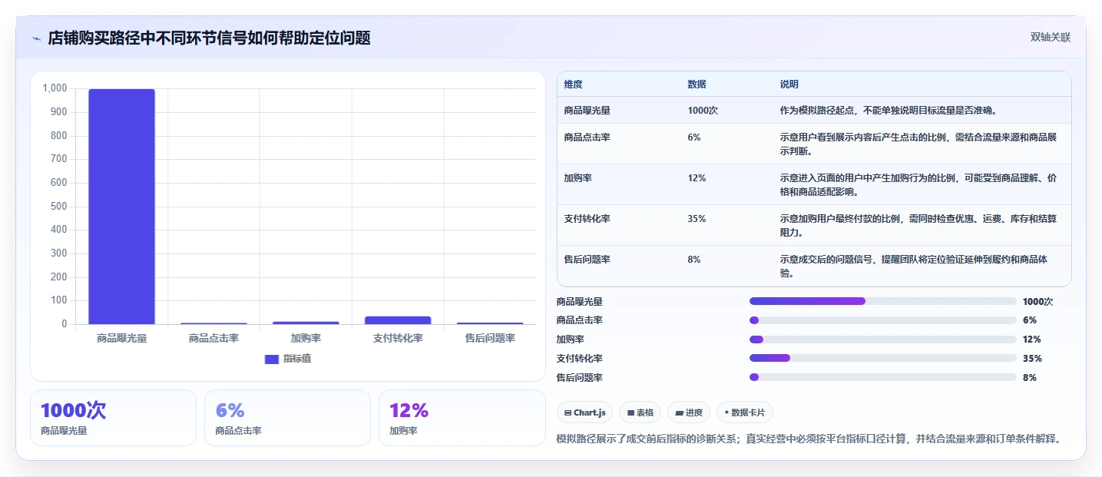Click the 支付转化率 bar in chart
This screenshot has width=1102, height=477.
[x=398, y=320]
